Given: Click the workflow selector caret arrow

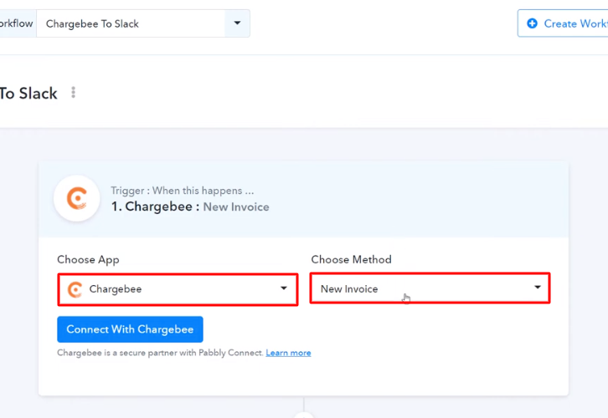Looking at the screenshot, I should pos(237,23).
